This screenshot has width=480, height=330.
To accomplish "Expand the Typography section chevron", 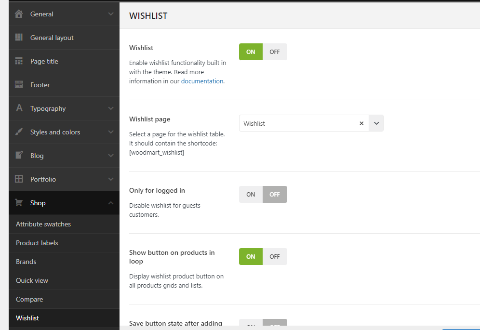I will point(111,108).
